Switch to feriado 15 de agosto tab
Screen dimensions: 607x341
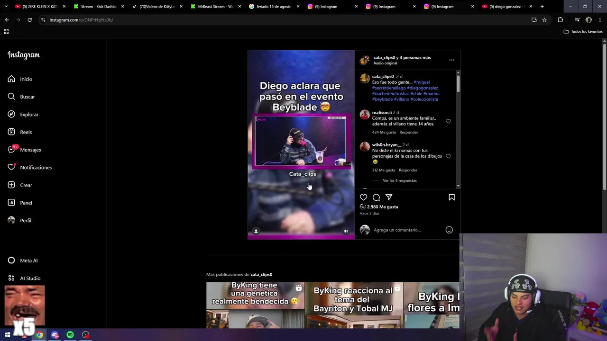[x=274, y=7]
